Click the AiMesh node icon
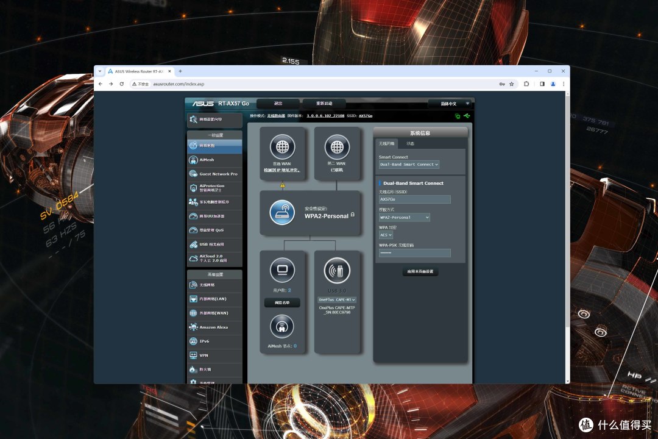Image resolution: width=658 pixels, height=439 pixels. pos(282,326)
